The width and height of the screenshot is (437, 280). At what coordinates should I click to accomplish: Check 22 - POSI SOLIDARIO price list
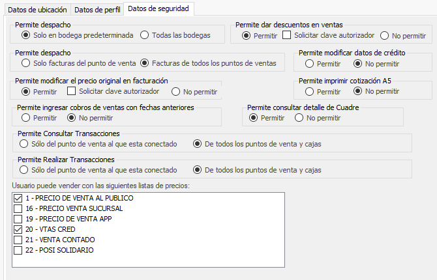[x=18, y=250]
